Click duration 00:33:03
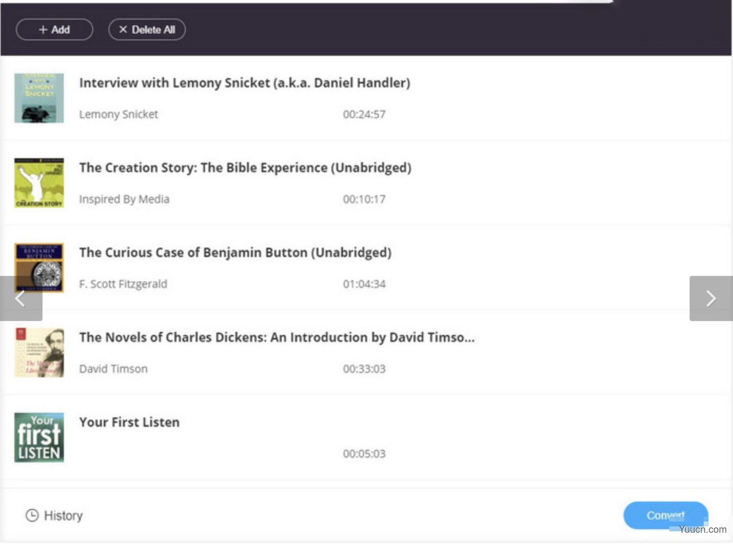Viewport: 733px width, 544px height. pos(364,369)
